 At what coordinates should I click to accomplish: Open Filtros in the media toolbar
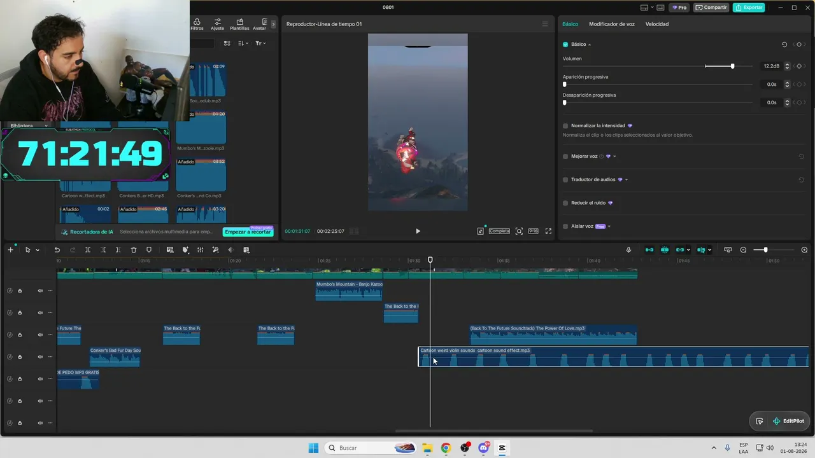pyautogui.click(x=197, y=24)
